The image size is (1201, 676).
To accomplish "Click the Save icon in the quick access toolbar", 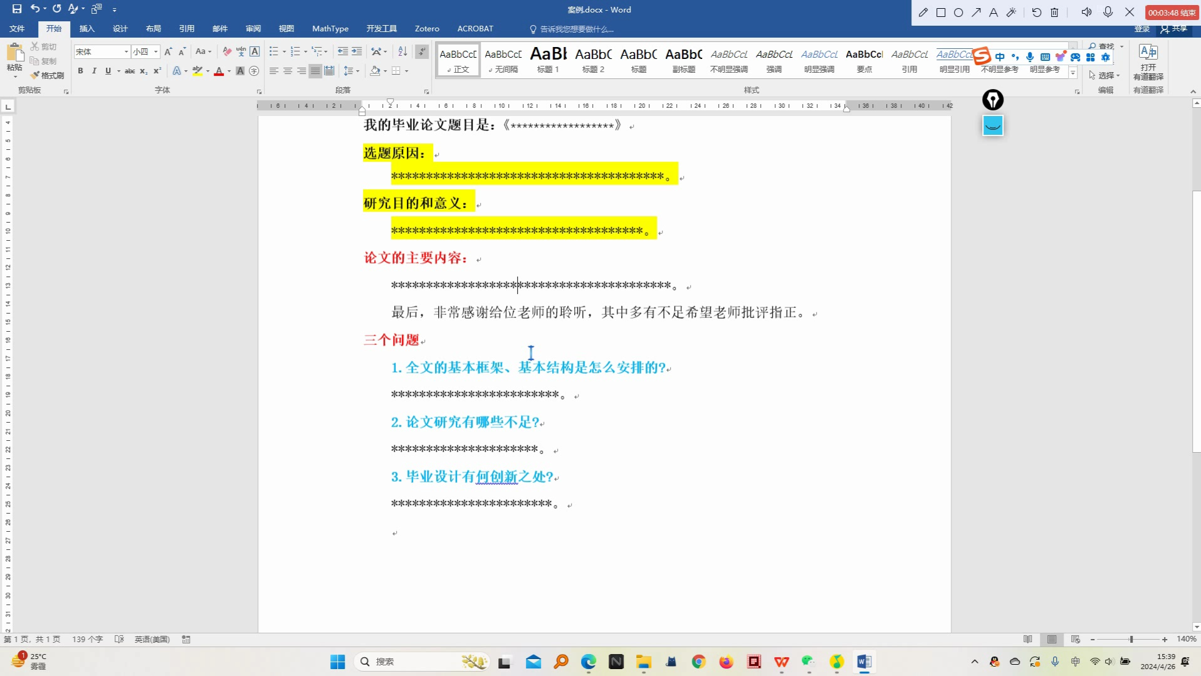I will tap(17, 9).
